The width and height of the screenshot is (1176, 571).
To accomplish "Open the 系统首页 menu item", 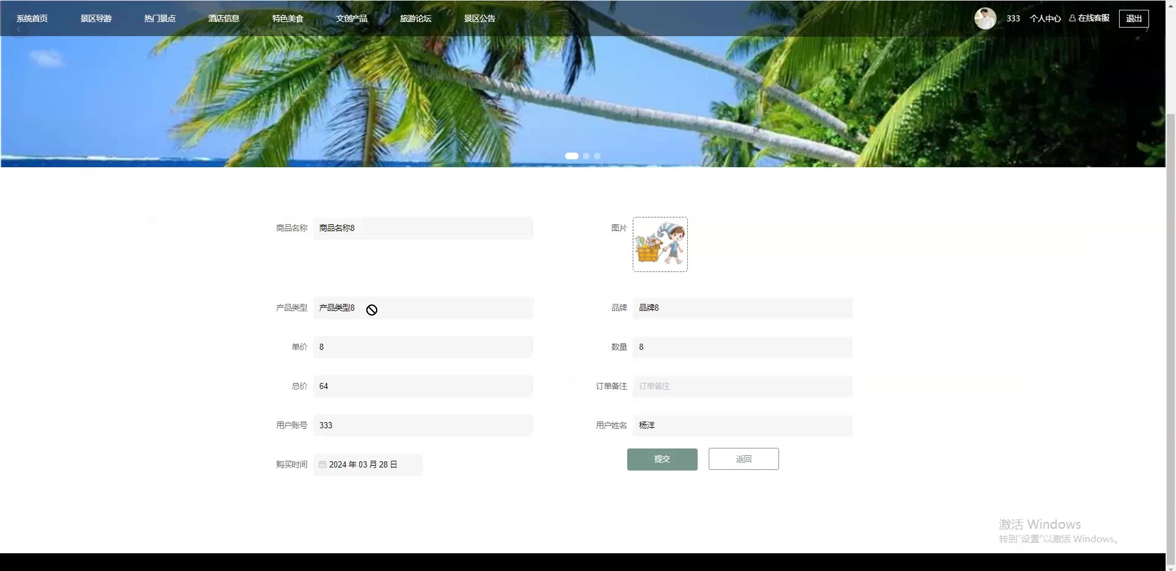I will click(x=32, y=18).
